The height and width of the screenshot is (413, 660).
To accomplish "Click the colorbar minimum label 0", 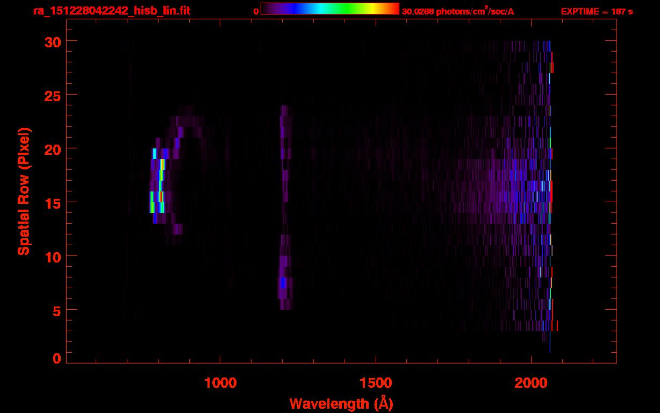I will (x=256, y=11).
